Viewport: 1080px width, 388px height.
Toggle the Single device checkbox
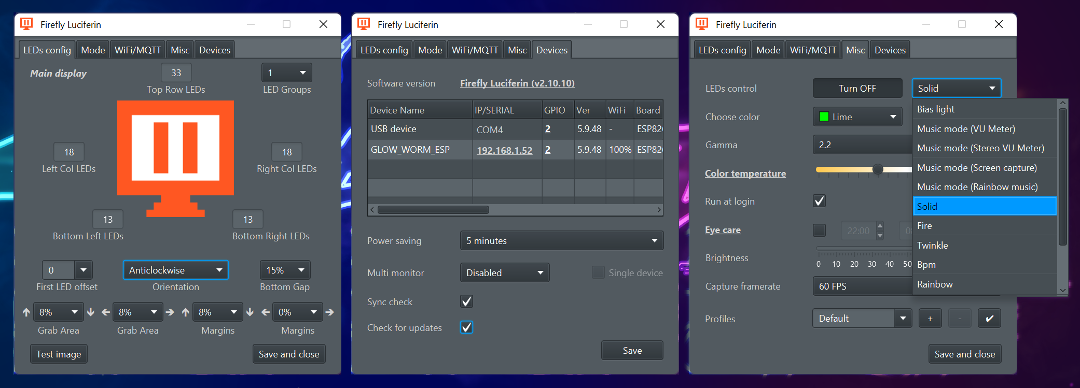point(598,272)
